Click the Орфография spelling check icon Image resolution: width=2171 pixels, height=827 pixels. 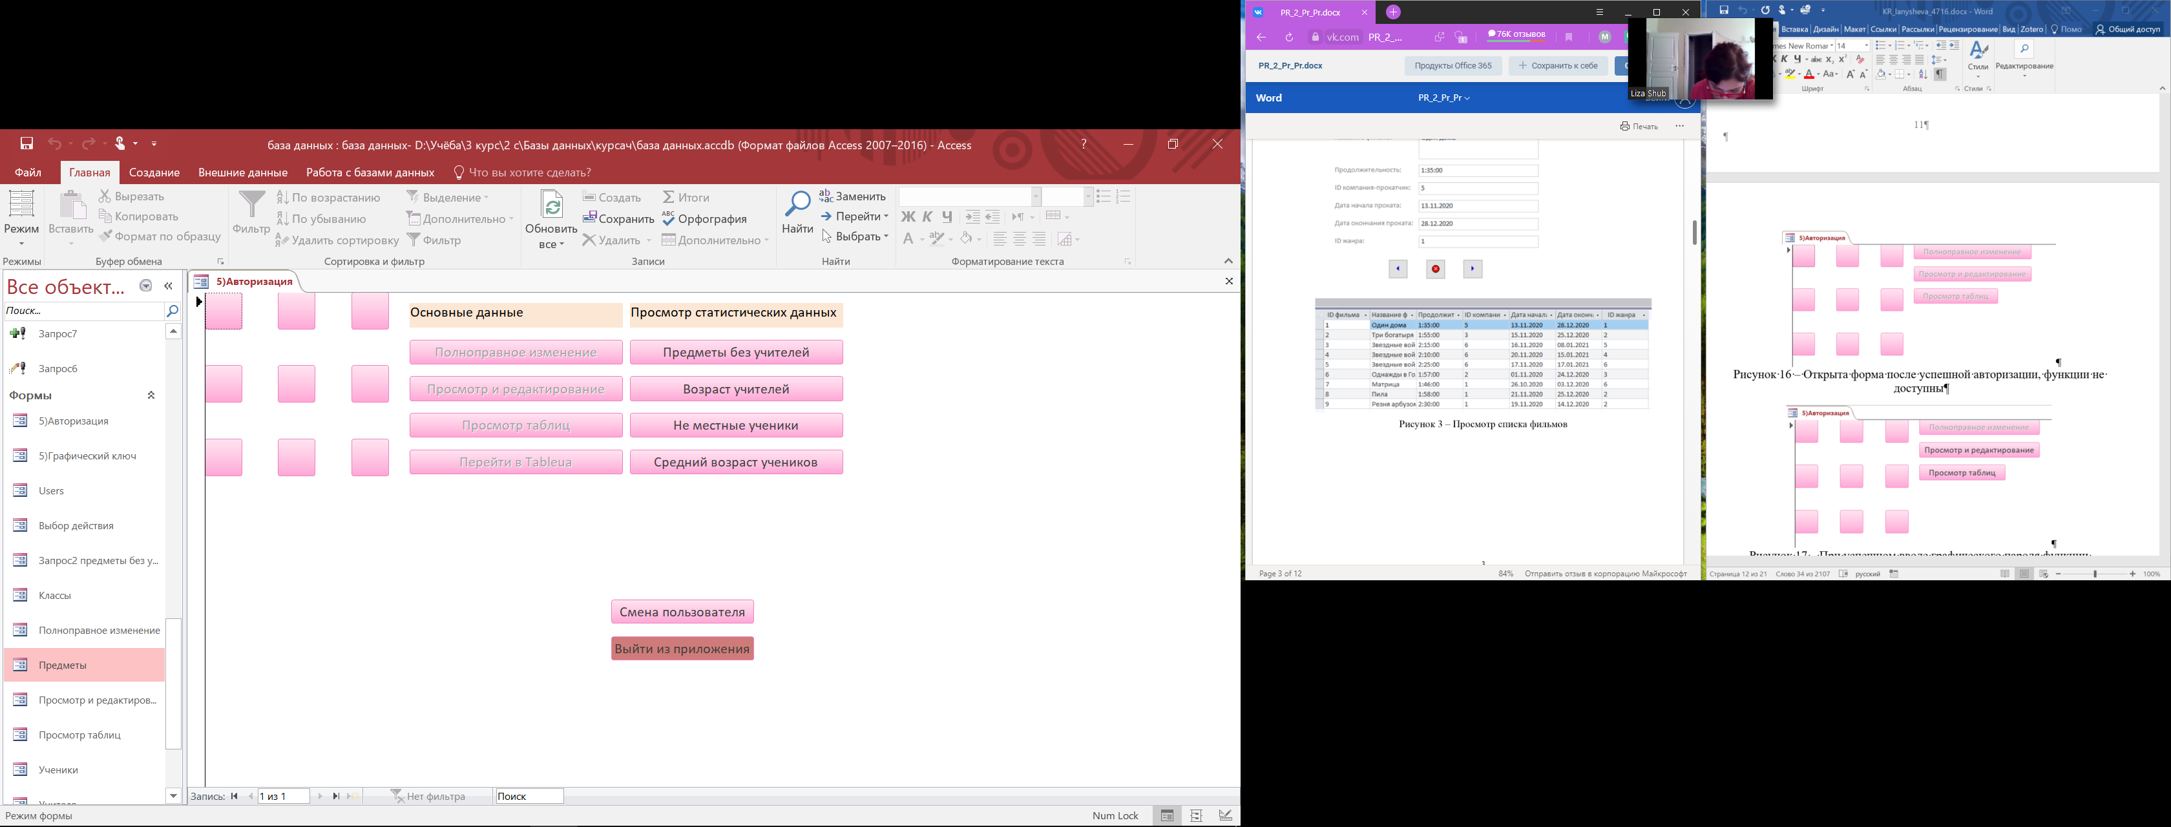click(x=668, y=218)
